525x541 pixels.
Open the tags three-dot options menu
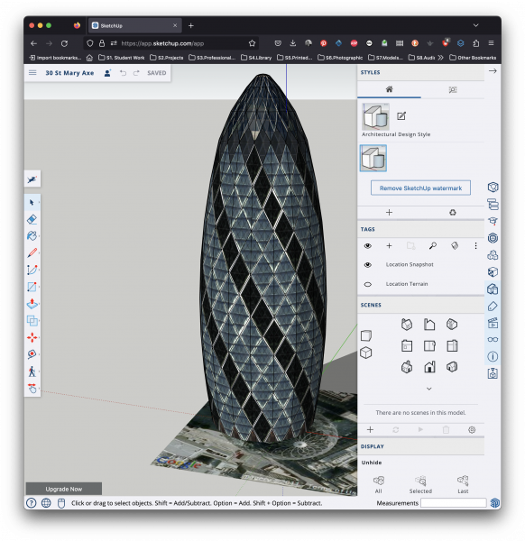[475, 245]
